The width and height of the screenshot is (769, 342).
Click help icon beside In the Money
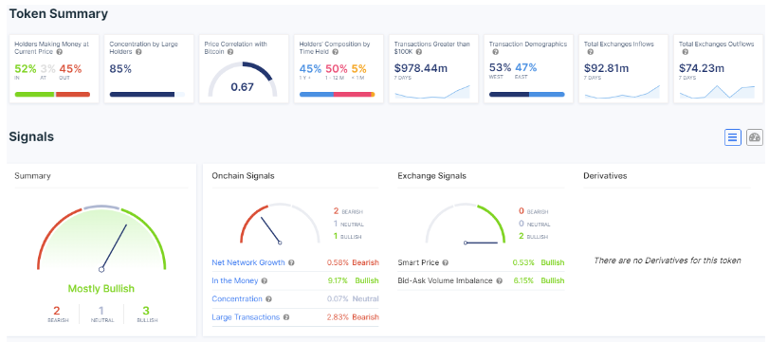265,281
